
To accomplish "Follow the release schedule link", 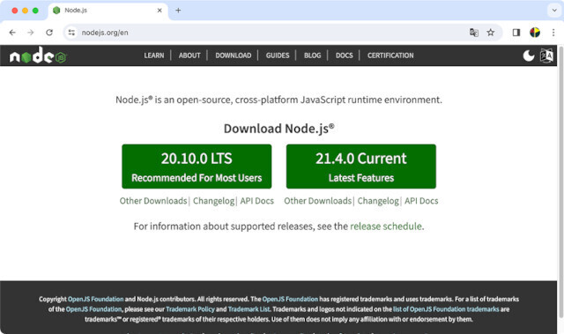I will click(386, 226).
